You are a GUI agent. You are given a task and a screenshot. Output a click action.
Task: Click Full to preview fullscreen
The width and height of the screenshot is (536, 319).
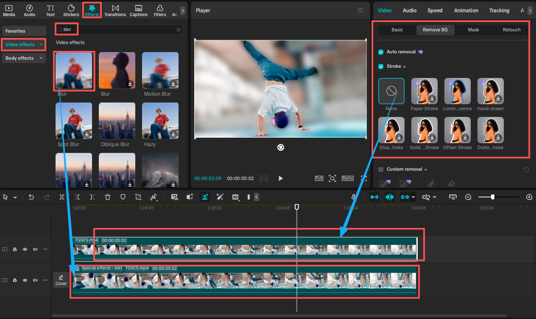(319, 178)
